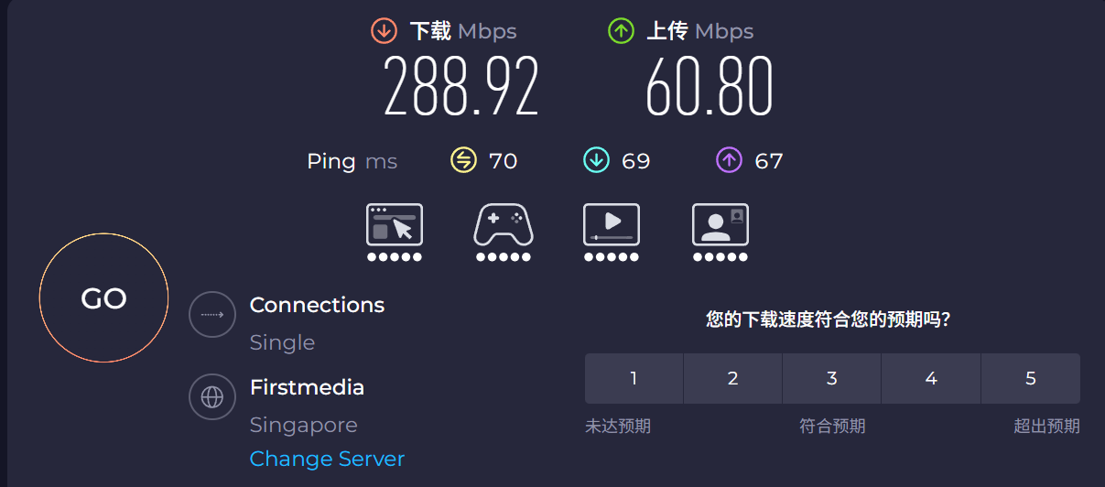
Task: Click the download arrow icon
Action: click(384, 31)
